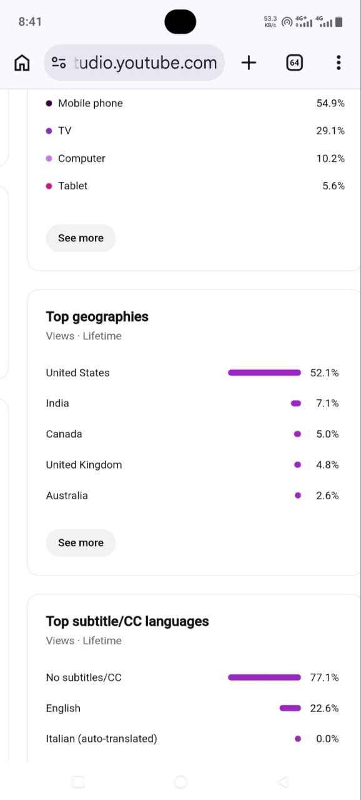Screen dimensions: 361x800
Task: Click the Tablet pink legend dot
Action: (x=49, y=186)
